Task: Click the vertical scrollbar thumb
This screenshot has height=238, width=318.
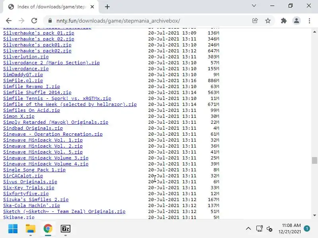Action: pyautogui.click(x=314, y=160)
